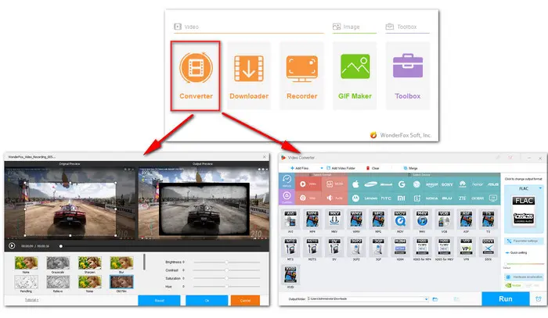Click Add Files in Video Converter
Viewport: 548px width, 318px height.
pos(299,168)
